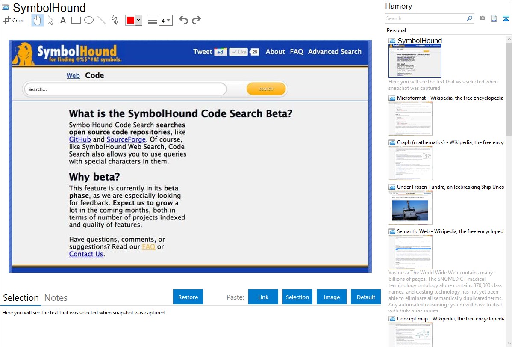The image size is (512, 347).
Task: Click the snapshot icon beside Semantic Web
Action: point(392,231)
